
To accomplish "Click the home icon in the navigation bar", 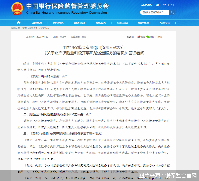I will 18,23.
